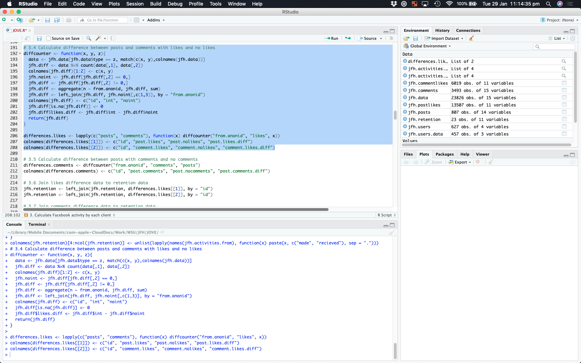Open the code tools magic wand

pyautogui.click(x=99, y=38)
